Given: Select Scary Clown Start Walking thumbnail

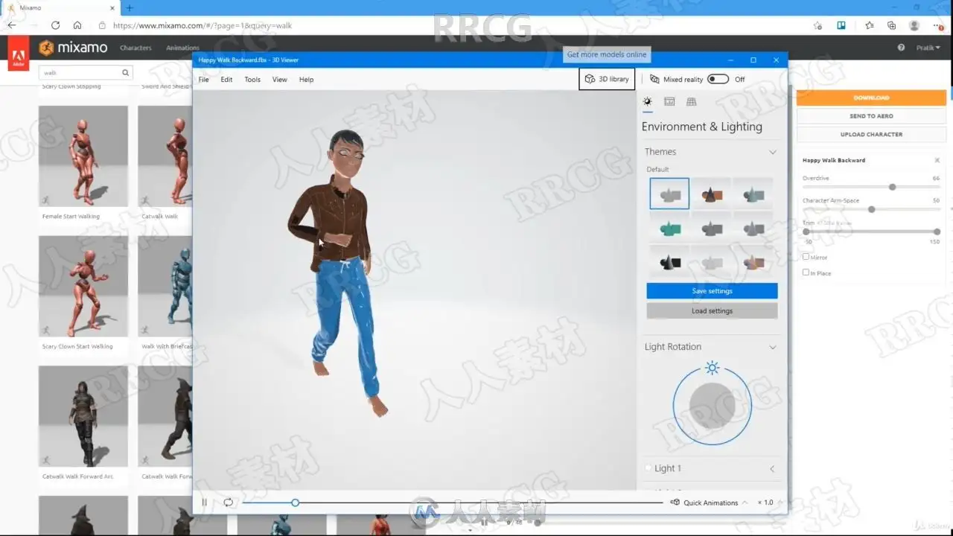Looking at the screenshot, I should 83,287.
